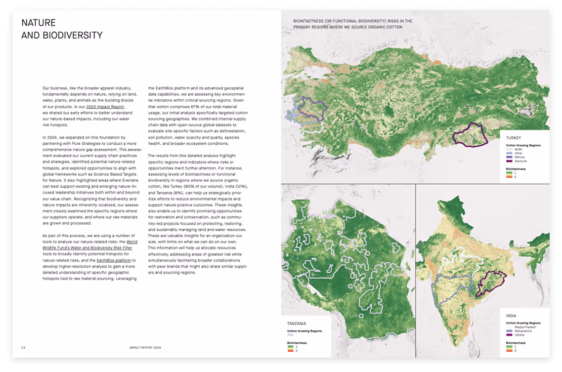Select the Sanliurfa region color swatch
Screen dimensions: 562x372
click(509, 161)
